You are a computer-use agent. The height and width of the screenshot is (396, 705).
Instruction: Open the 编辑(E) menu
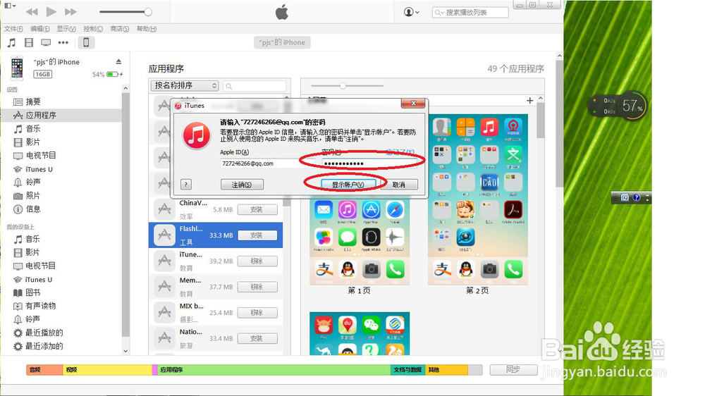click(x=40, y=29)
